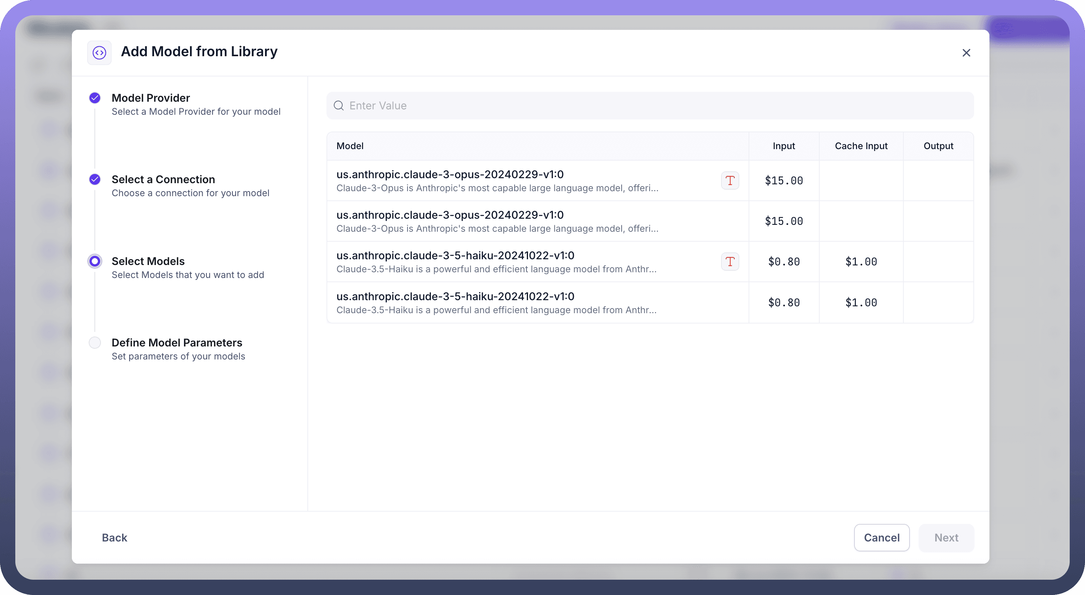Click the Cache Input column header
This screenshot has width=1085, height=595.
861,146
